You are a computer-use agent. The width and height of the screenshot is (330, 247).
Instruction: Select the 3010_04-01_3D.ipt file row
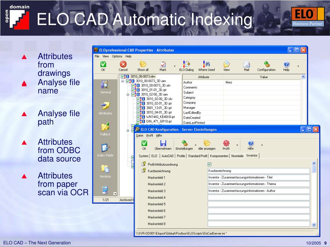point(159,112)
